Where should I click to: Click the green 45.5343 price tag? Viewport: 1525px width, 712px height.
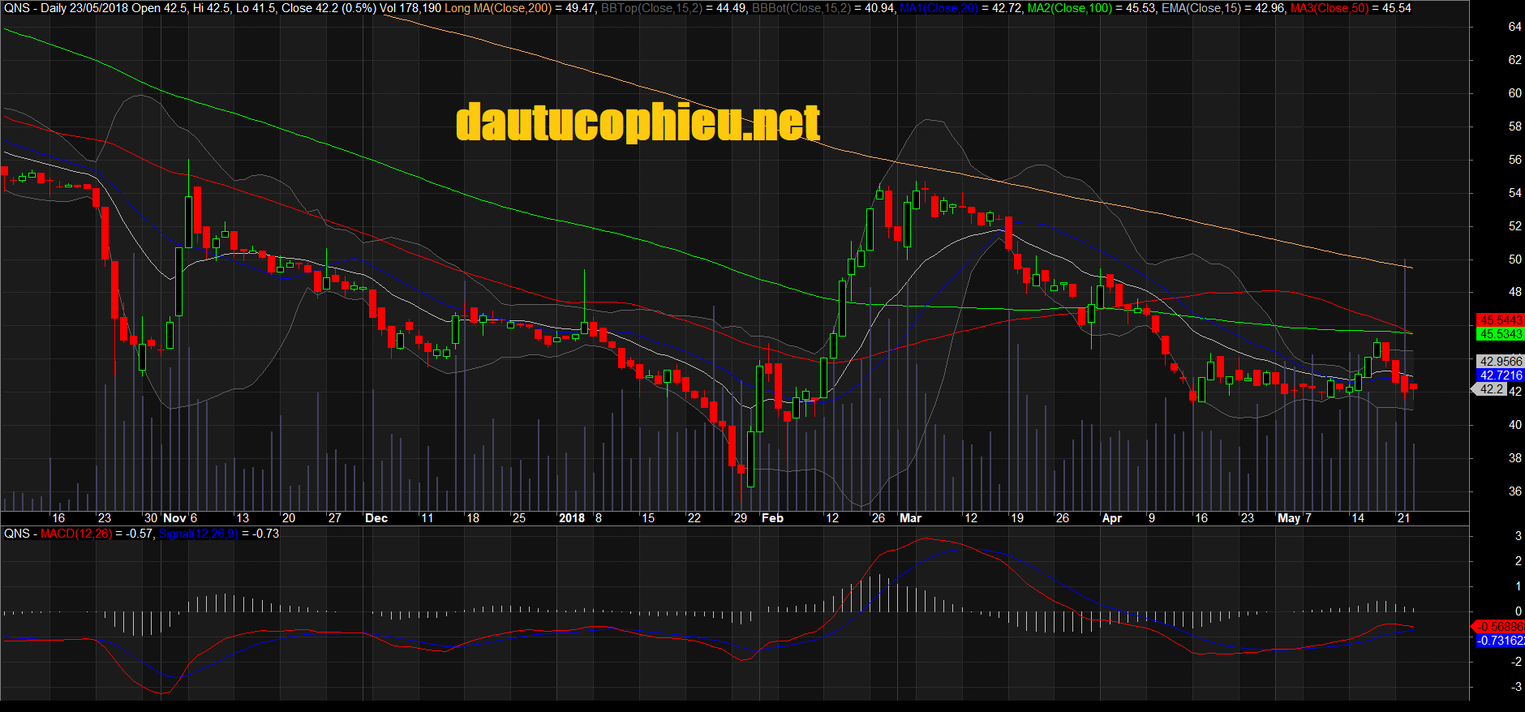(x=1500, y=334)
